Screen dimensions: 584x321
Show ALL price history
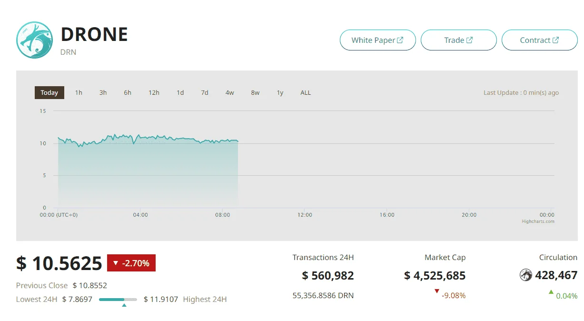click(x=306, y=92)
